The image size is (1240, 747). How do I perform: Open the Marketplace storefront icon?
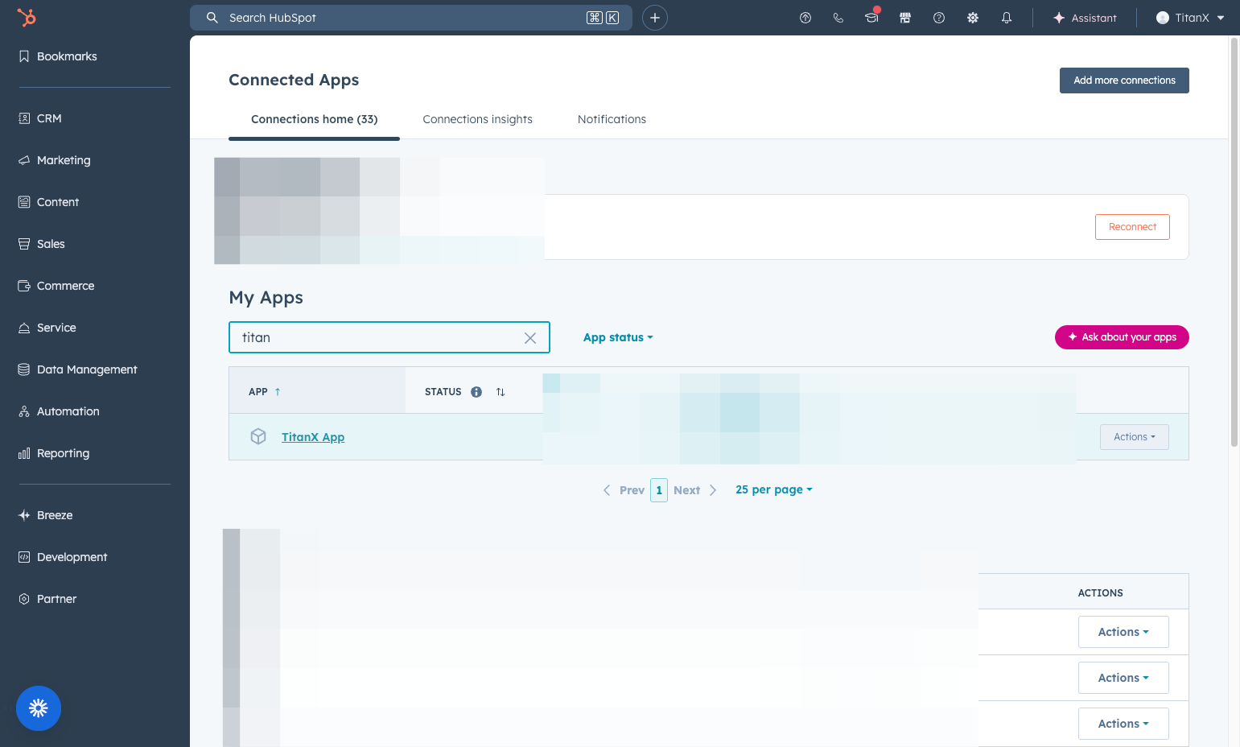(x=905, y=18)
